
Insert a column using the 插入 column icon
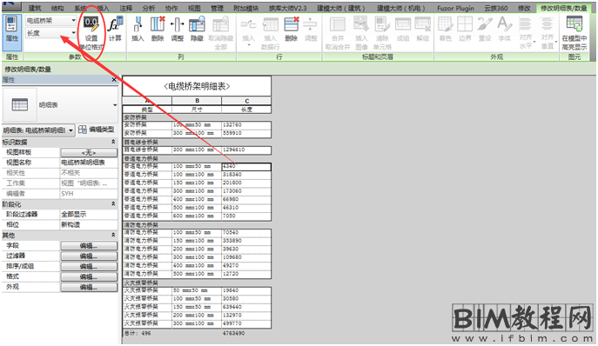[138, 29]
